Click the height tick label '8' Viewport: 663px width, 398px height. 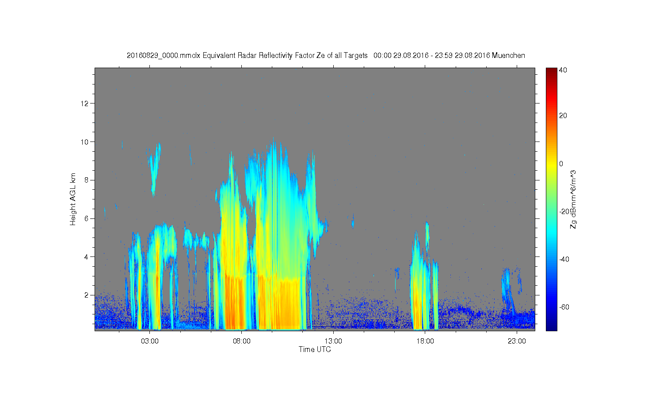87,180
